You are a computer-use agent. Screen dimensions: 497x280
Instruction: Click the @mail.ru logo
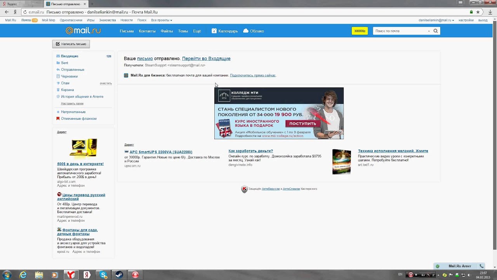click(83, 31)
